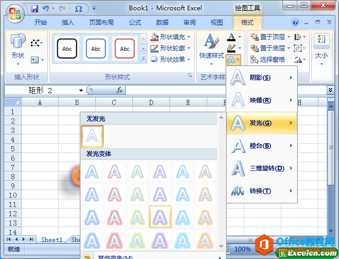This screenshot has width=339, height=259.
Task: Select row 5 header
Action: pos(13,149)
